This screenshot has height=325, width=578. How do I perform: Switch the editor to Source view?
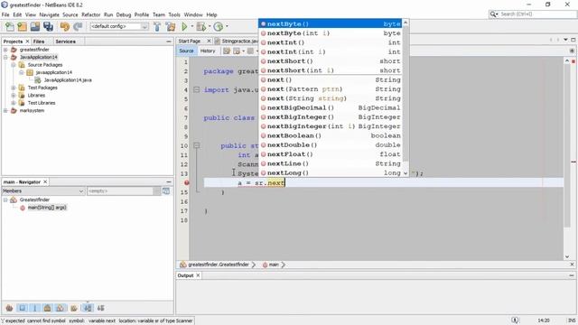coord(186,51)
